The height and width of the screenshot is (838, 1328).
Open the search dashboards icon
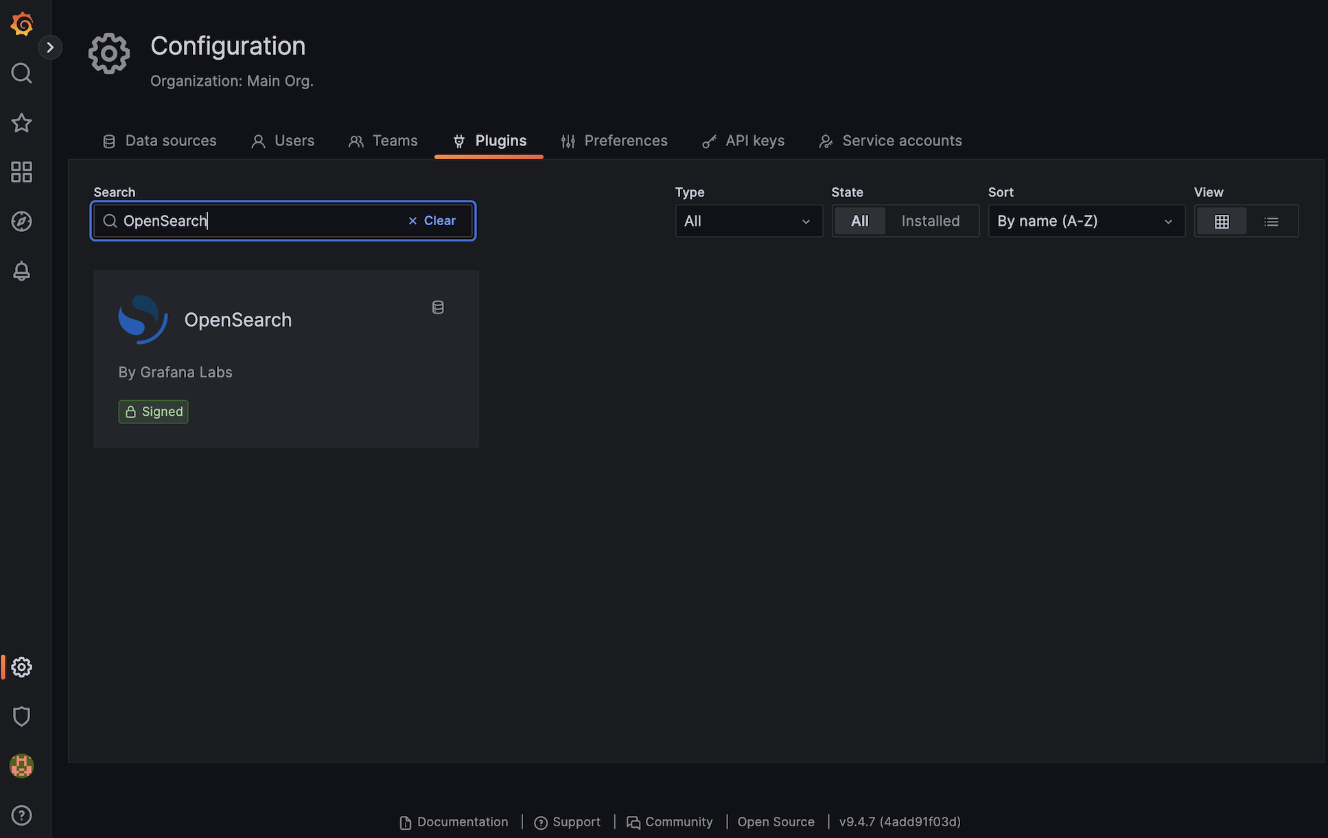click(22, 73)
